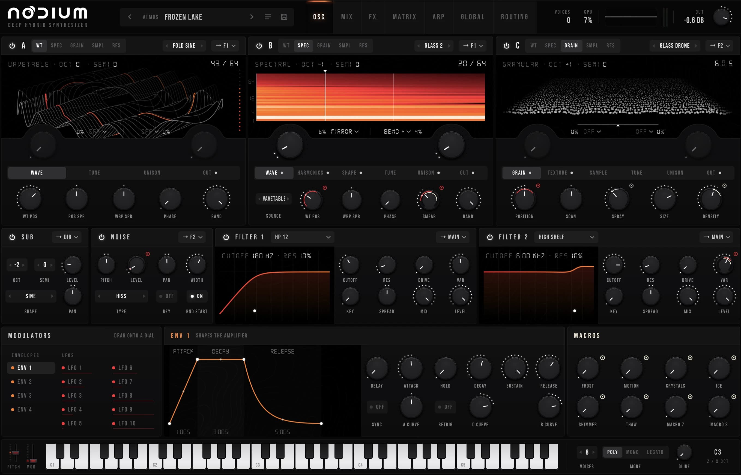Open the GLOBAL tab
Screen dimensions: 741x475
coord(473,17)
